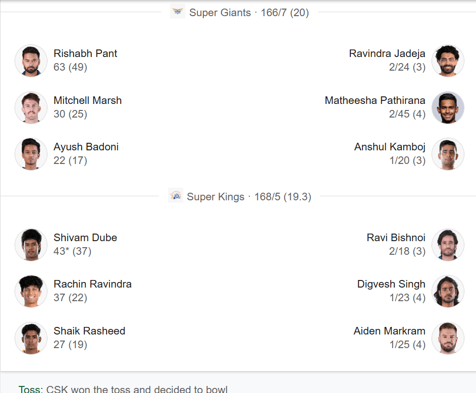476x393 pixels.
Task: Select Shaik Rasheed's avatar
Action: [x=31, y=338]
